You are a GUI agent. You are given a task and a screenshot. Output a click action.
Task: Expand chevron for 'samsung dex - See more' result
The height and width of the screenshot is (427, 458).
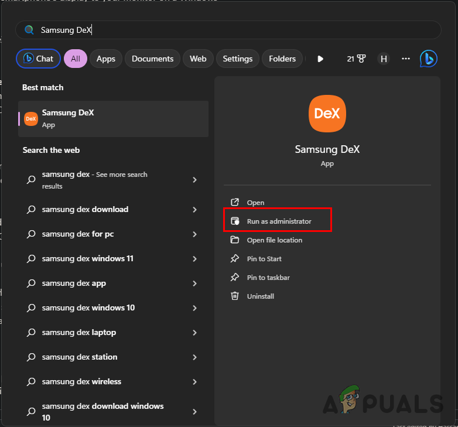[x=195, y=180]
